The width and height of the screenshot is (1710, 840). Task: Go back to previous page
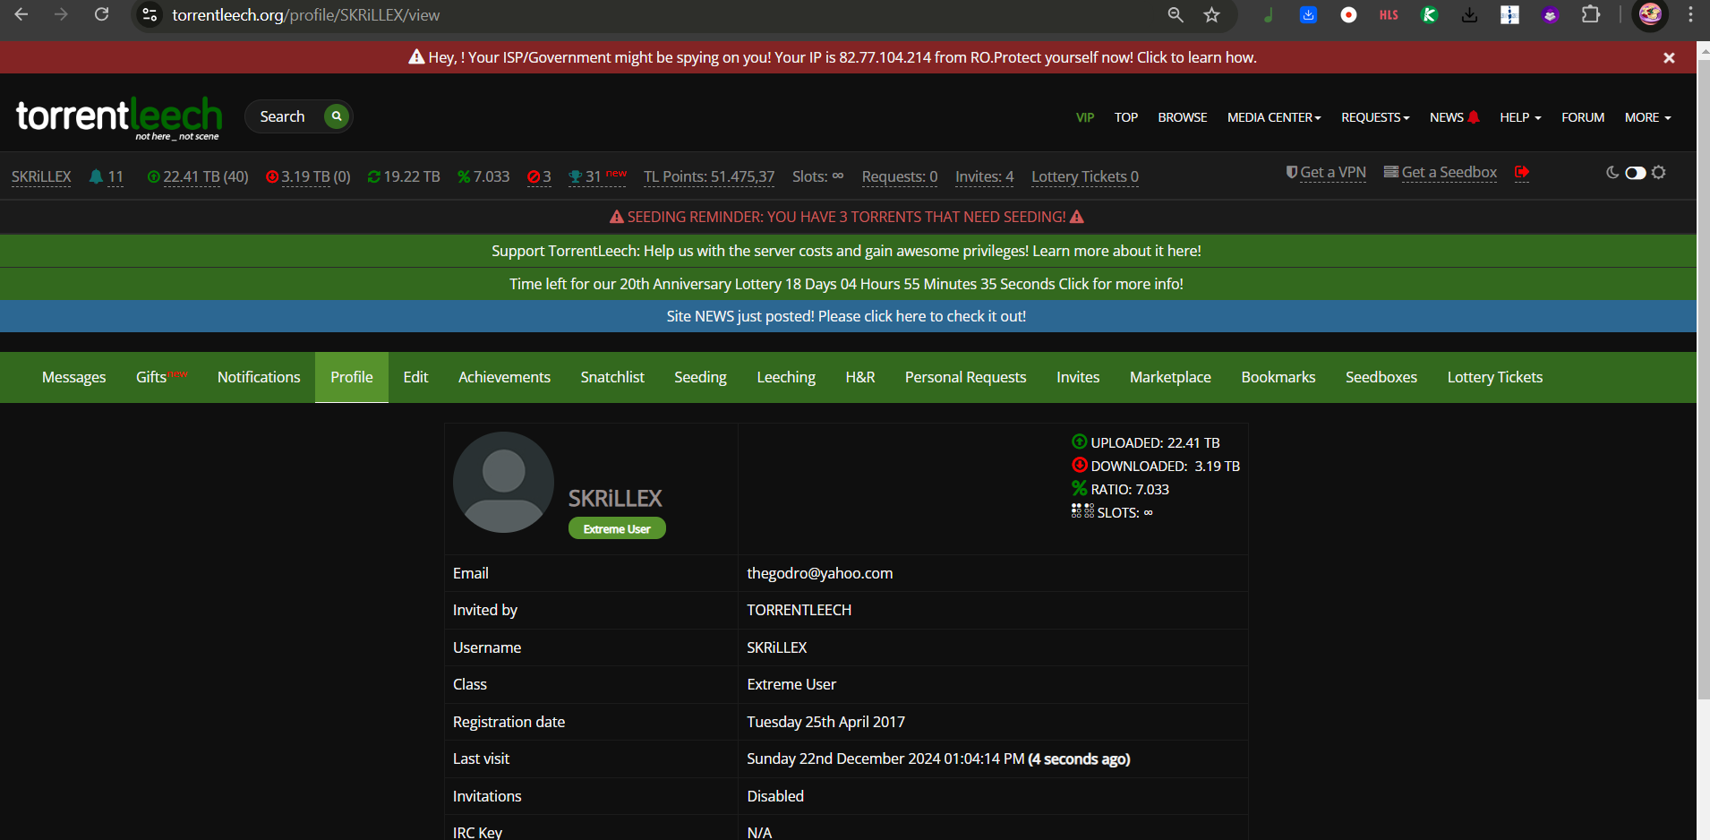click(x=21, y=15)
